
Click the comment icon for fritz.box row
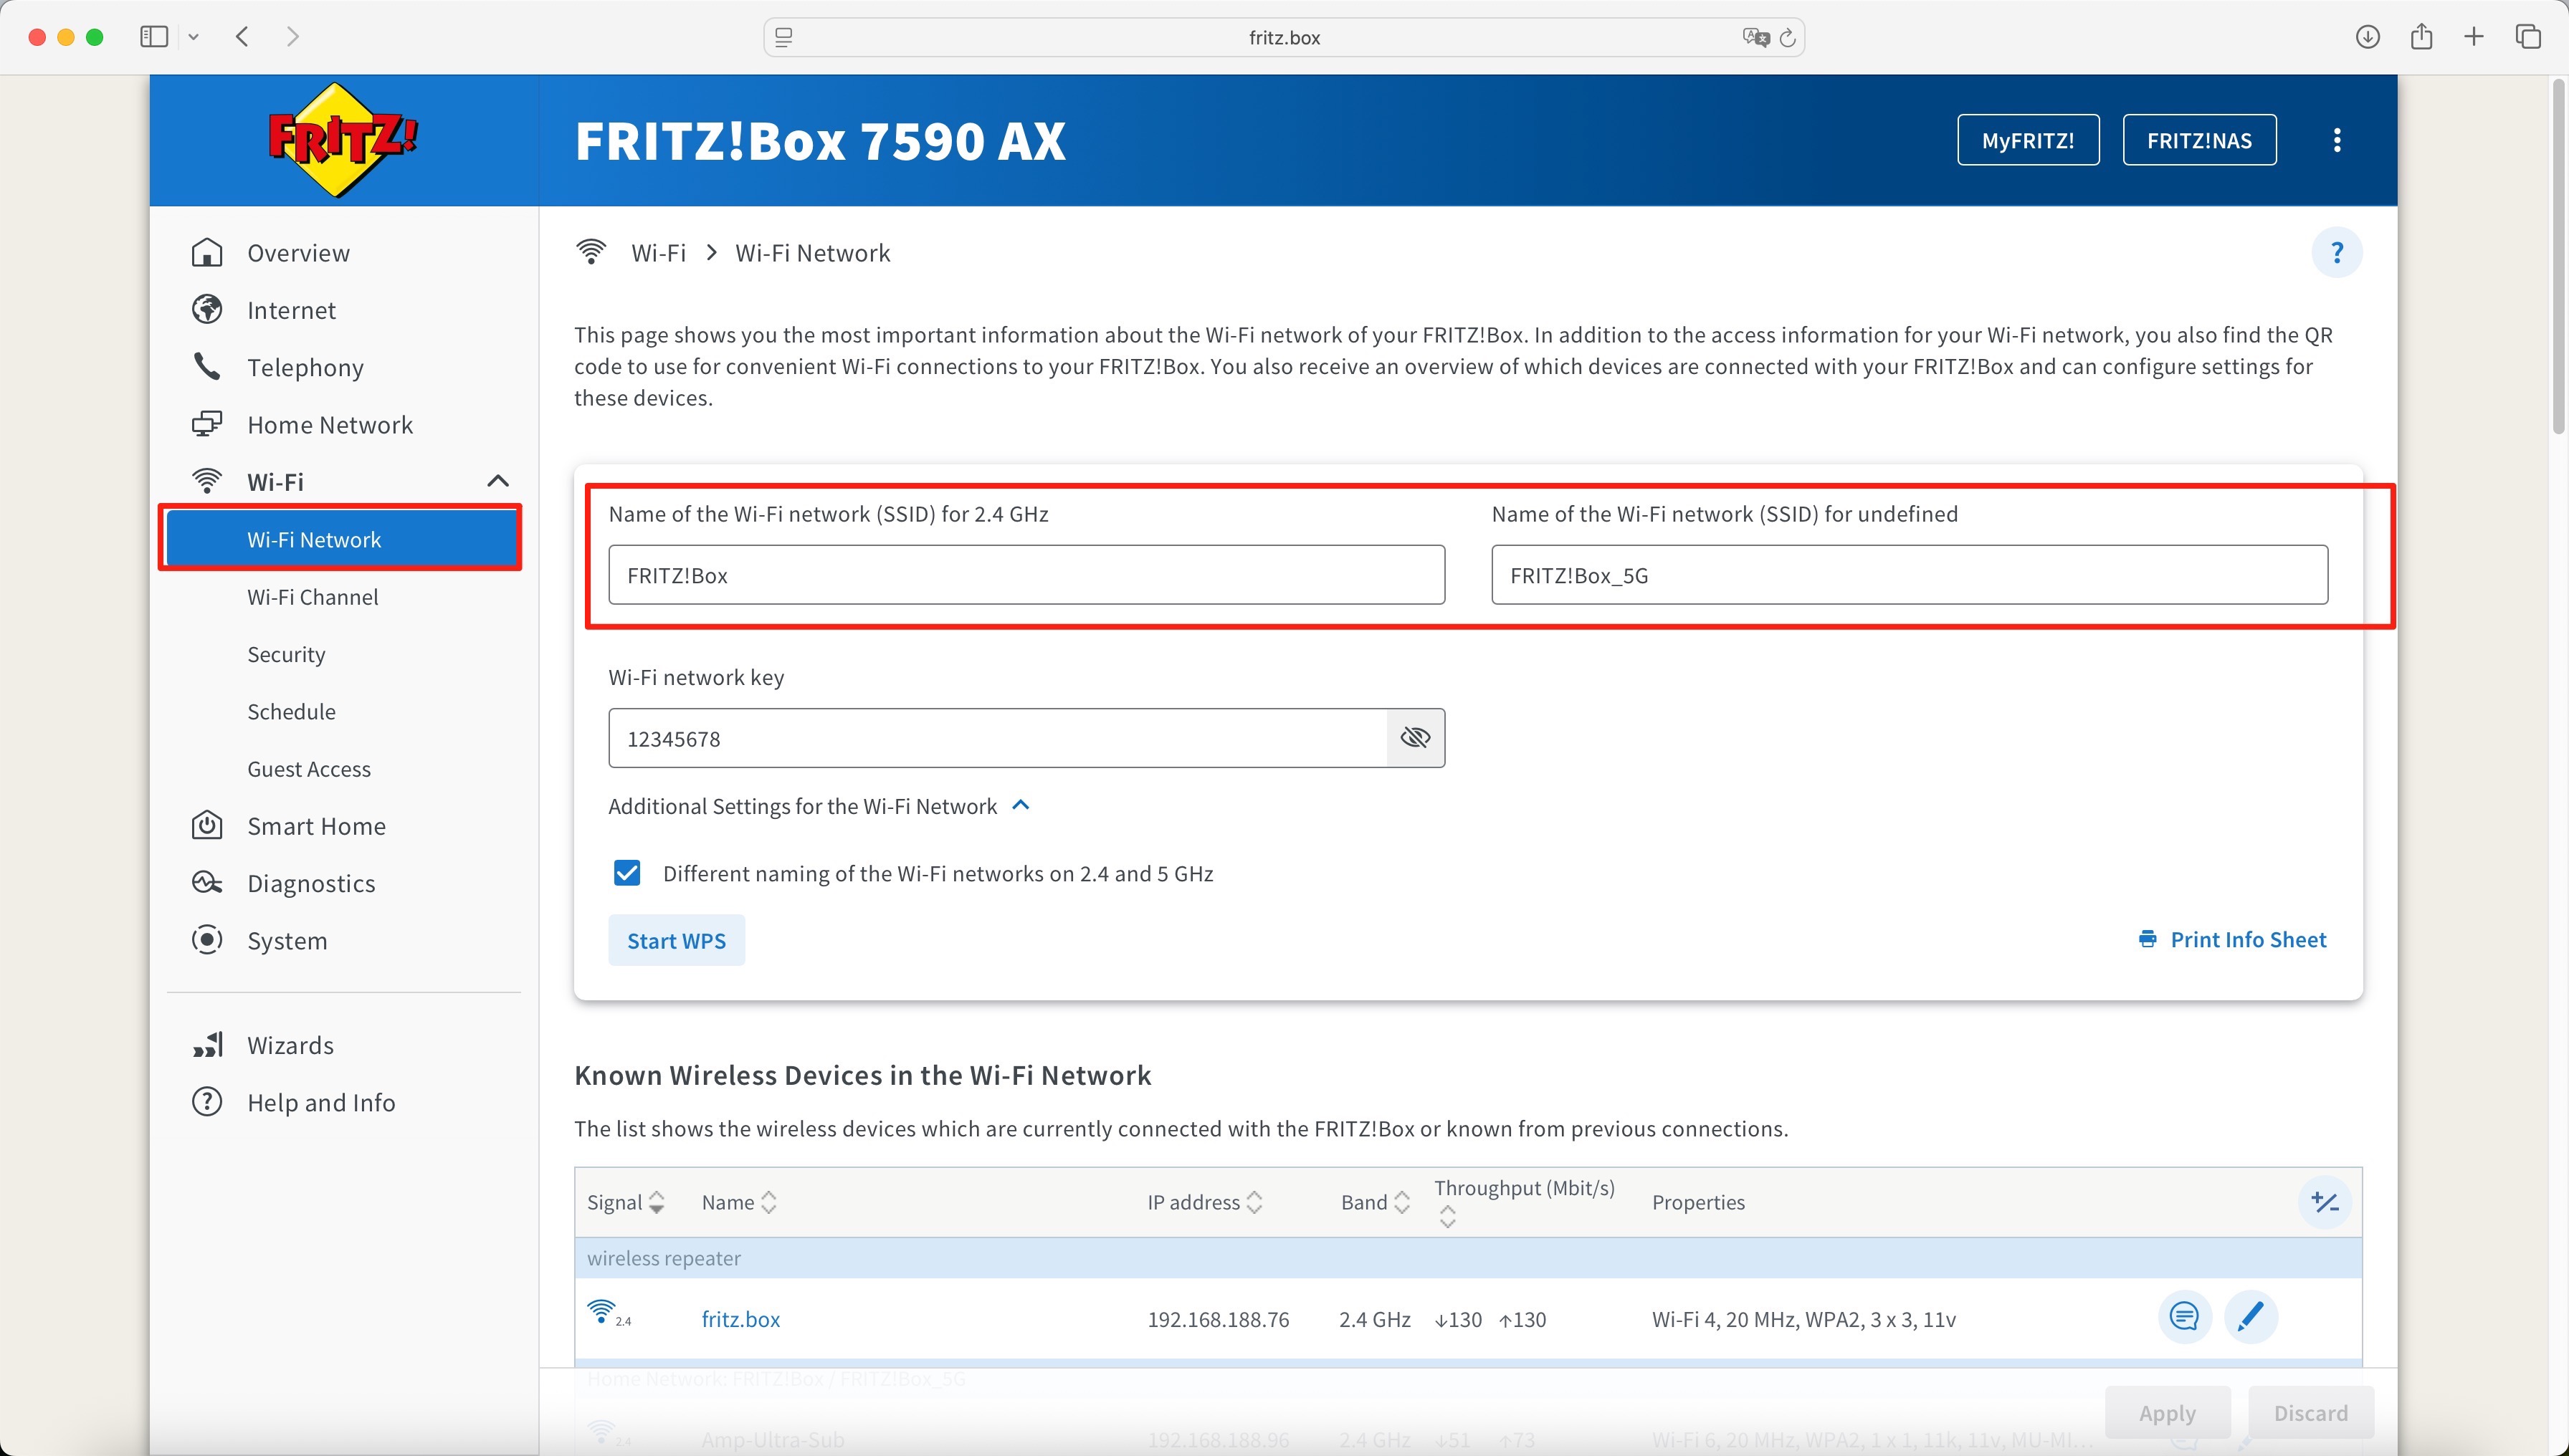[2184, 1317]
